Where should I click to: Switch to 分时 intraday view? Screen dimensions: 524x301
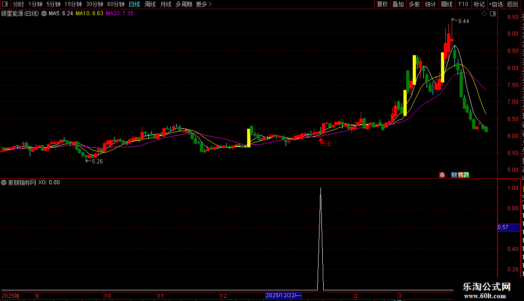19,4
